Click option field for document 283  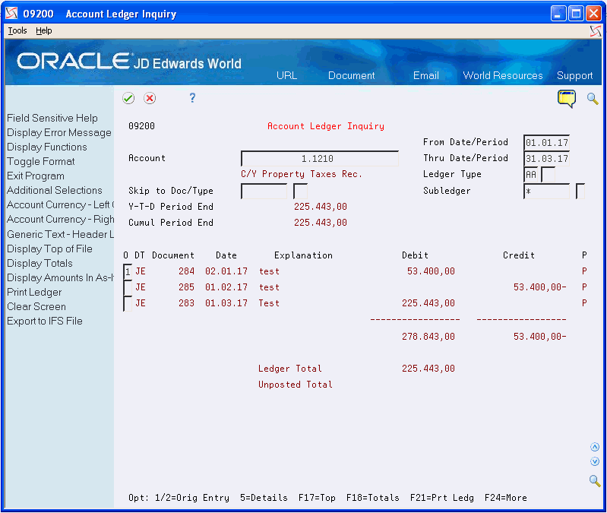[x=128, y=303]
